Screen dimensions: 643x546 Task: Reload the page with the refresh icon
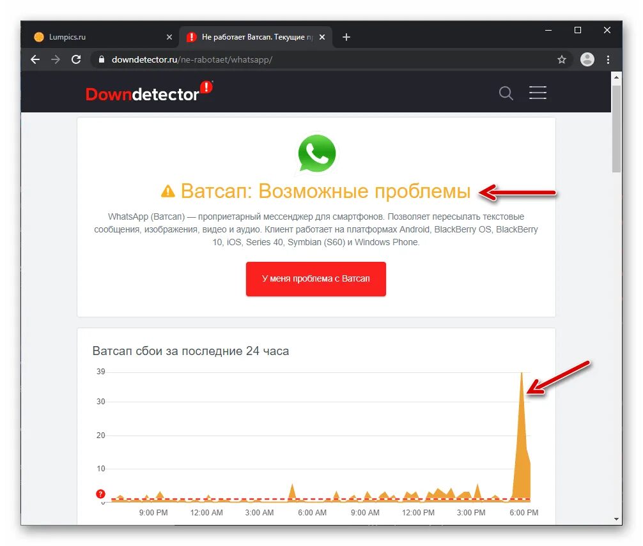pos(76,59)
